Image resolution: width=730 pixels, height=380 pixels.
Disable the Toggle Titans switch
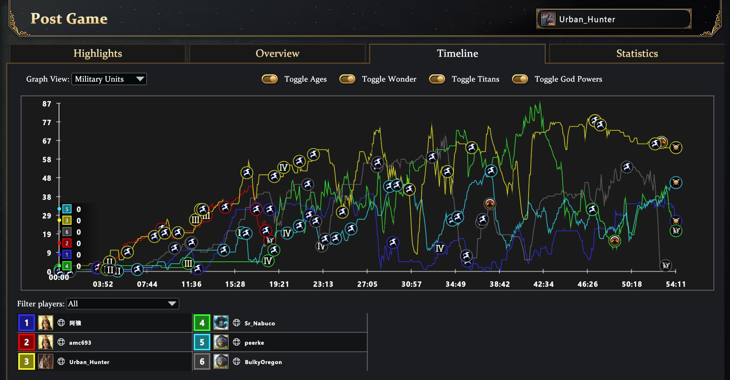click(437, 79)
